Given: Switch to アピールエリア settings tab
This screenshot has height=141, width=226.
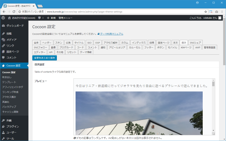Looking at the screenshot, I should 117,47.
